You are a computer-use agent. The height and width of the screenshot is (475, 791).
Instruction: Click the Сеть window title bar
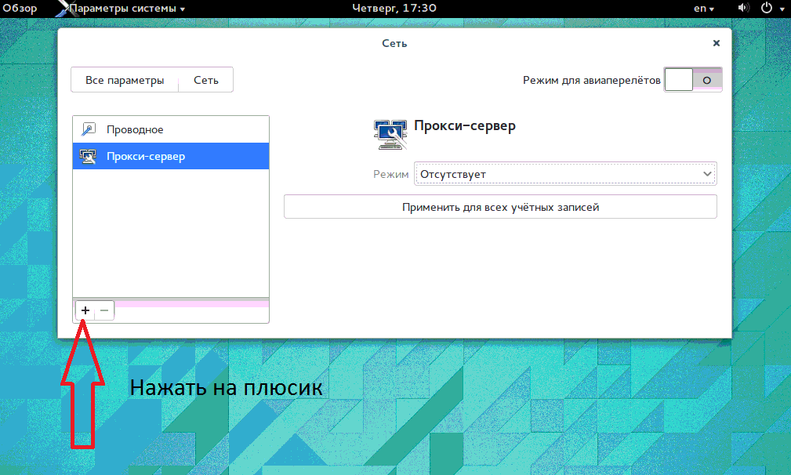click(x=394, y=43)
